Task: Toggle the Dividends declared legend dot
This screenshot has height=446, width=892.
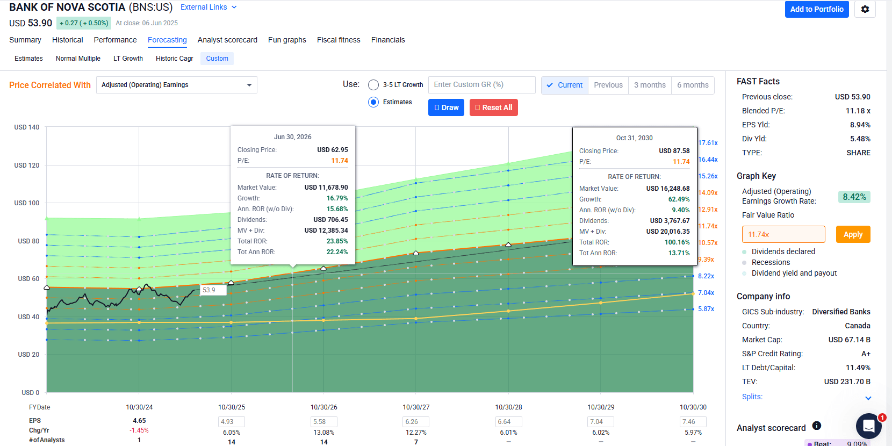Action: point(744,252)
